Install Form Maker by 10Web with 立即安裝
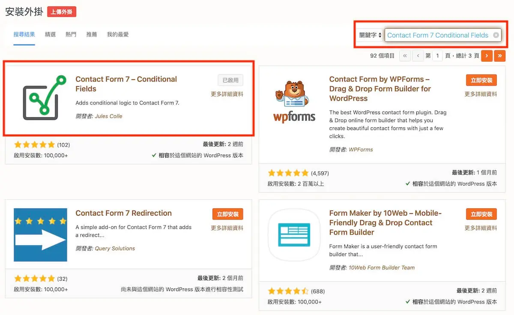 [481, 214]
